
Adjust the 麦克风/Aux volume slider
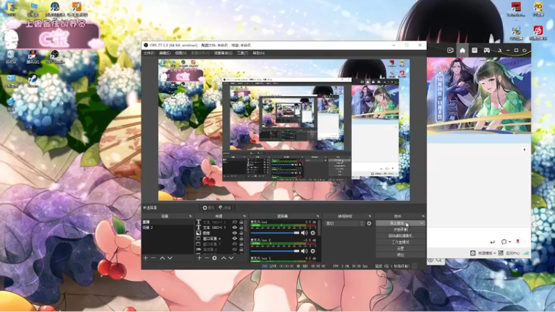[x=275, y=233]
